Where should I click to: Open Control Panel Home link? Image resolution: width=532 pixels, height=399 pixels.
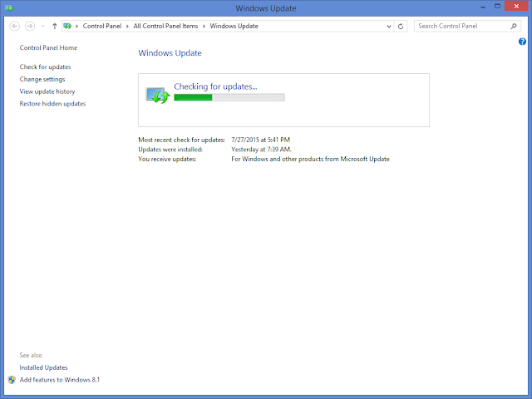point(48,48)
